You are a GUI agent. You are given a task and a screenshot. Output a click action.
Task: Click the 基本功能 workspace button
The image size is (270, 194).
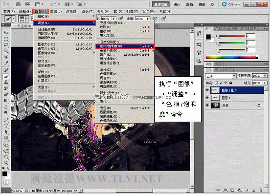click(x=161, y=4)
